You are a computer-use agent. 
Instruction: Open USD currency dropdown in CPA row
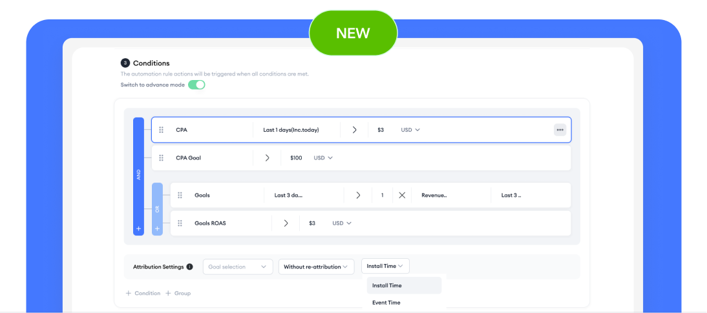410,130
